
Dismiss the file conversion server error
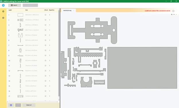coord(173,11)
